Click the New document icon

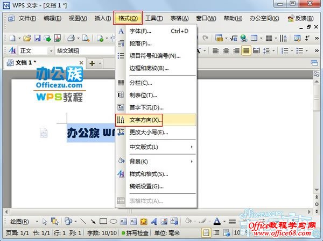point(12,38)
